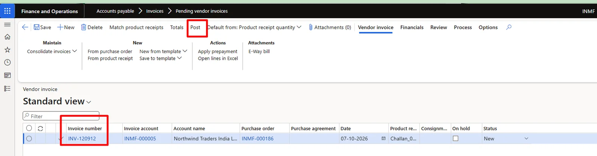Open Modules list icon in the sidebar
597x156 pixels.
click(x=7, y=88)
